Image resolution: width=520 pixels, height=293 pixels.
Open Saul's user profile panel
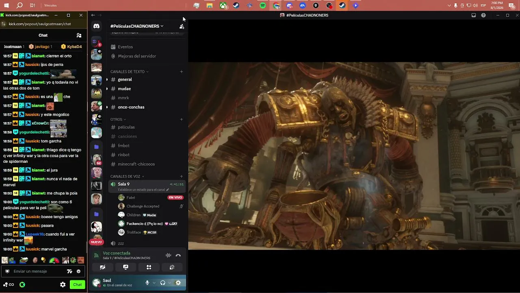pyautogui.click(x=113, y=283)
